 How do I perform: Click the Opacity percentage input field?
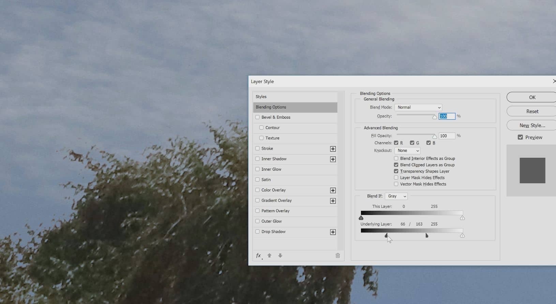tap(447, 116)
